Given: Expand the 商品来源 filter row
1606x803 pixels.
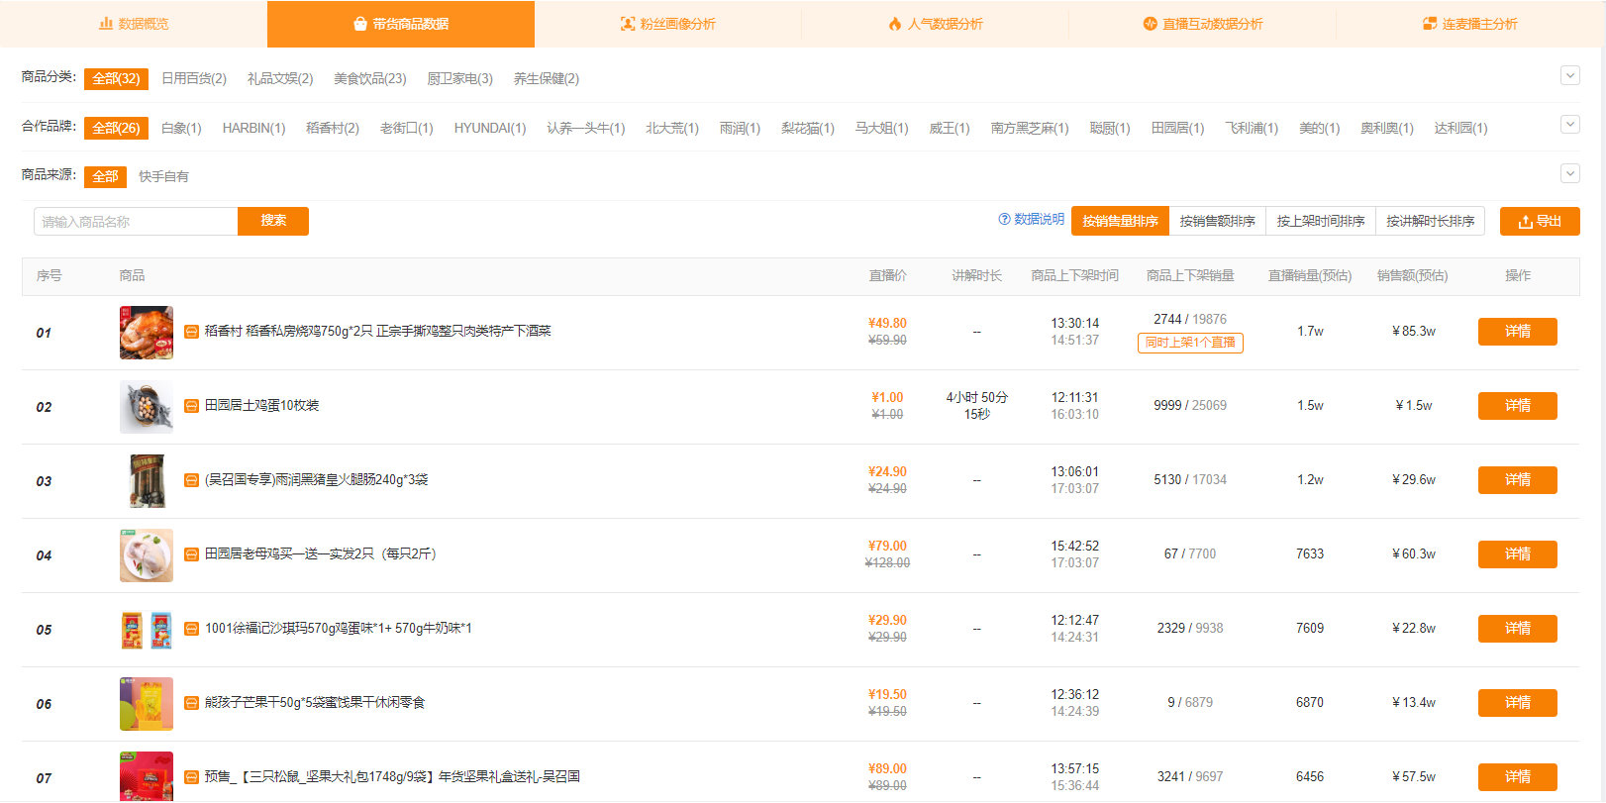Looking at the screenshot, I should click(x=1570, y=174).
